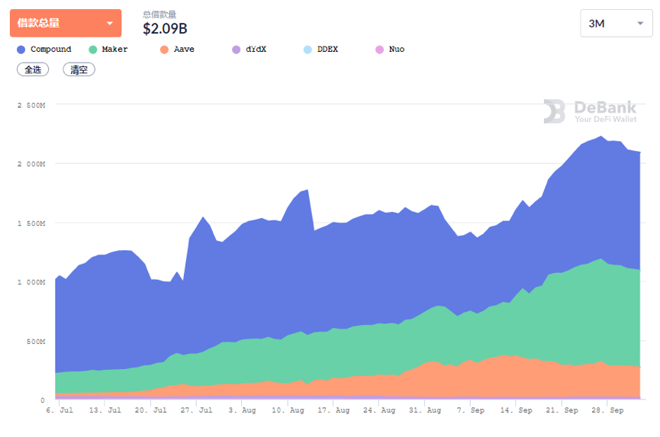Click the pink Nuo color dot

point(379,50)
